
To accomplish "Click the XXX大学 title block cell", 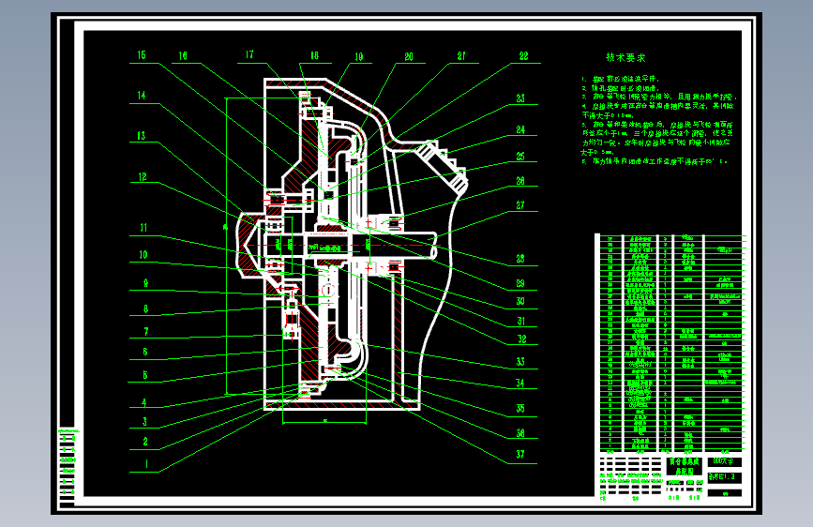I will [724, 461].
